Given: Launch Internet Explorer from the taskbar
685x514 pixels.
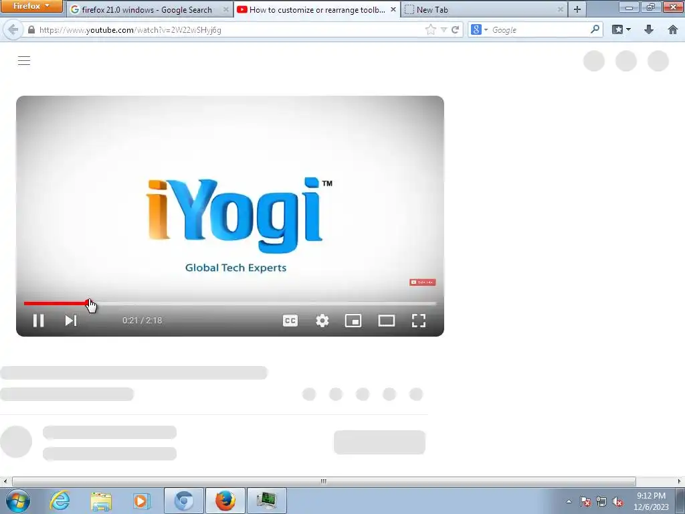Looking at the screenshot, I should (x=60, y=501).
